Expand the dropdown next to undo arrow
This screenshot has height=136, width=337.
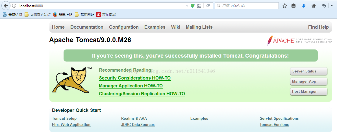[x=332, y=6]
